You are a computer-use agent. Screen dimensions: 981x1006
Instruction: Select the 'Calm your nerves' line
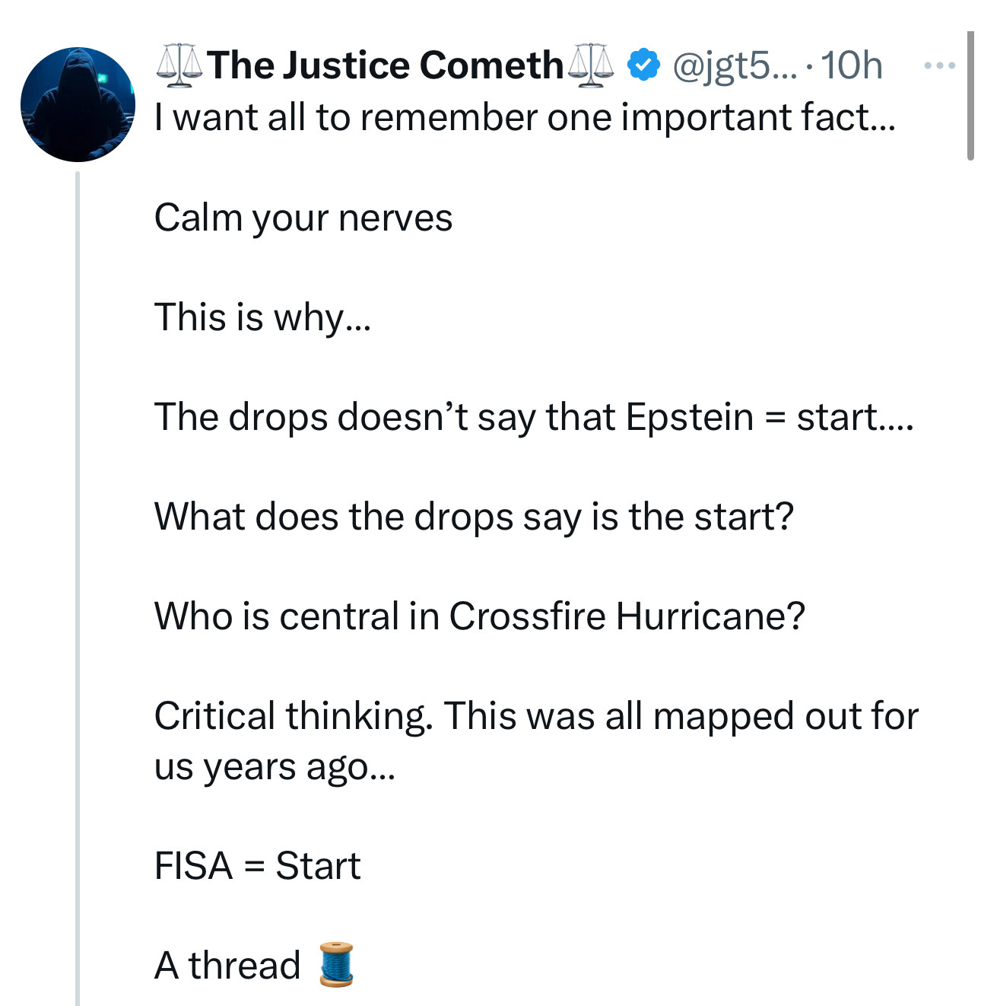click(x=303, y=218)
